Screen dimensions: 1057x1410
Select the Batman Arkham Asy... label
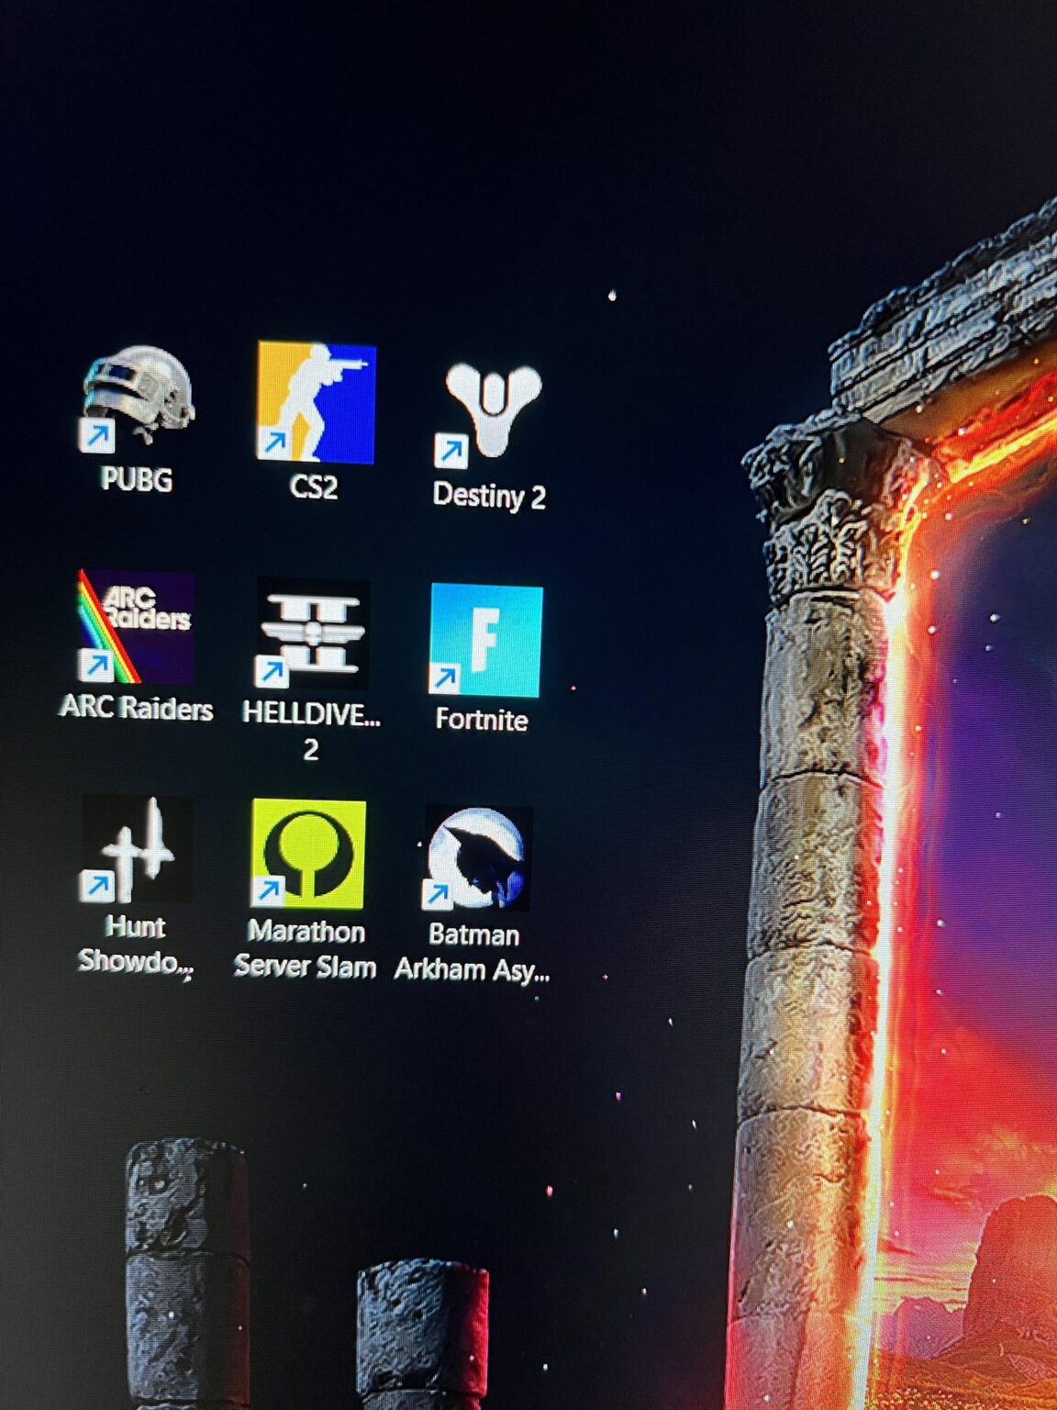point(475,950)
